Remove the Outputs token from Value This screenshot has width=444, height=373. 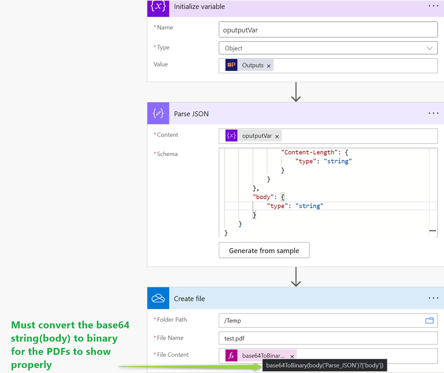coord(269,66)
